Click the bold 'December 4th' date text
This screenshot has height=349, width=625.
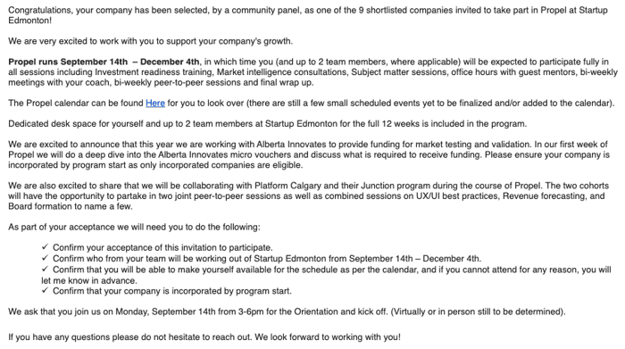pos(170,62)
